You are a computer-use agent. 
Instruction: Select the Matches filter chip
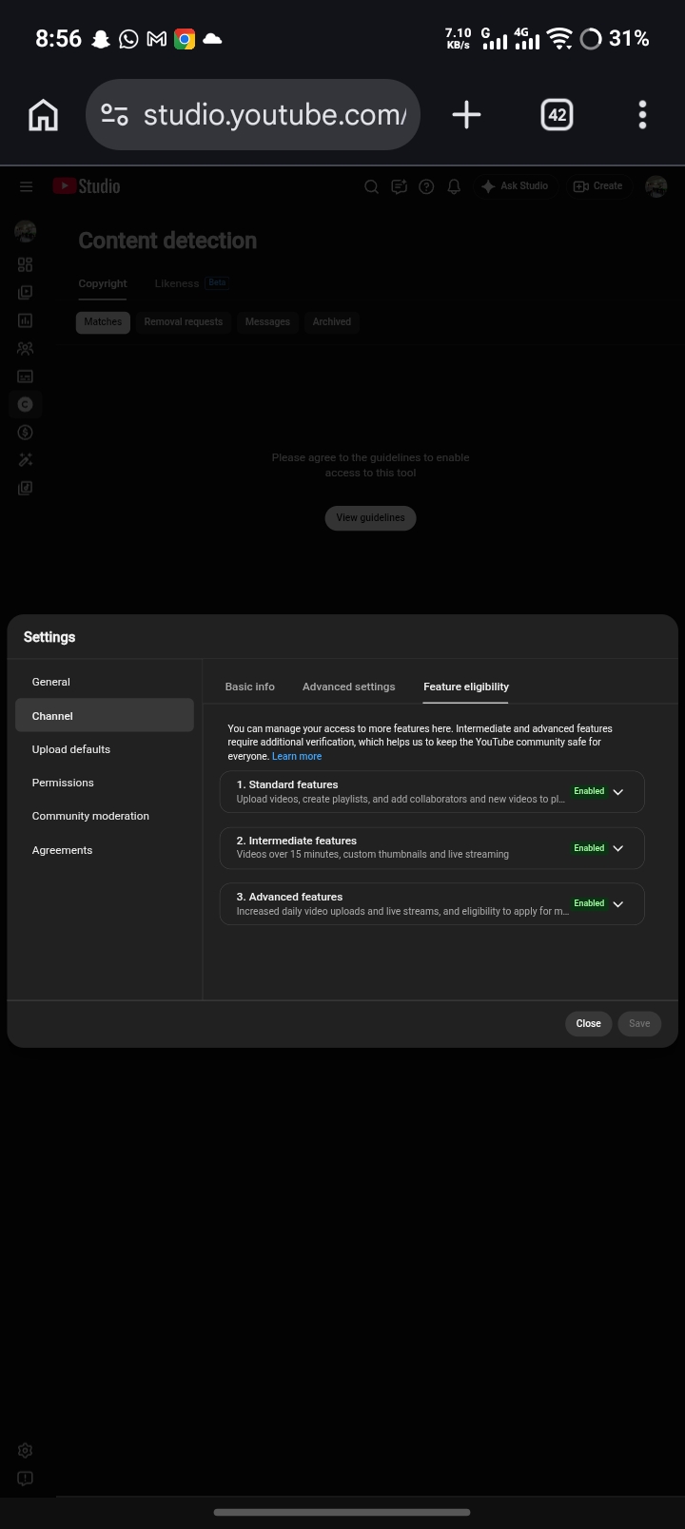coord(103,322)
